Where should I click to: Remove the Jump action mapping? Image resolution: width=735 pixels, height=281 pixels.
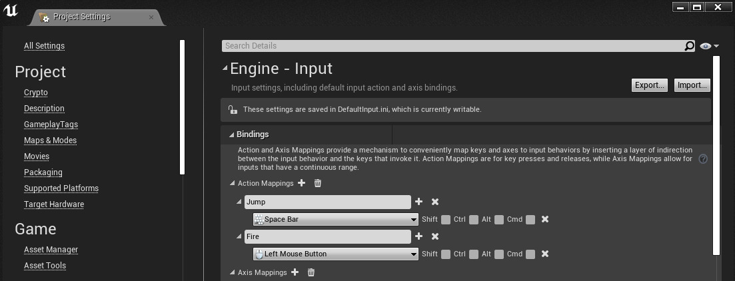pos(435,202)
